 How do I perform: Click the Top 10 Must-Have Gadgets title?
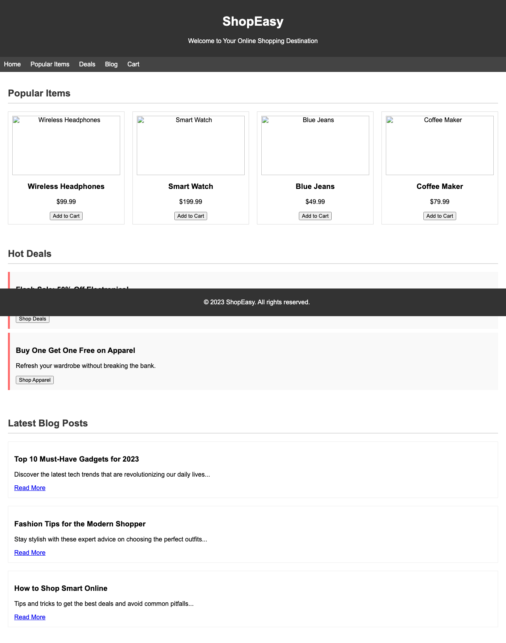tap(77, 459)
